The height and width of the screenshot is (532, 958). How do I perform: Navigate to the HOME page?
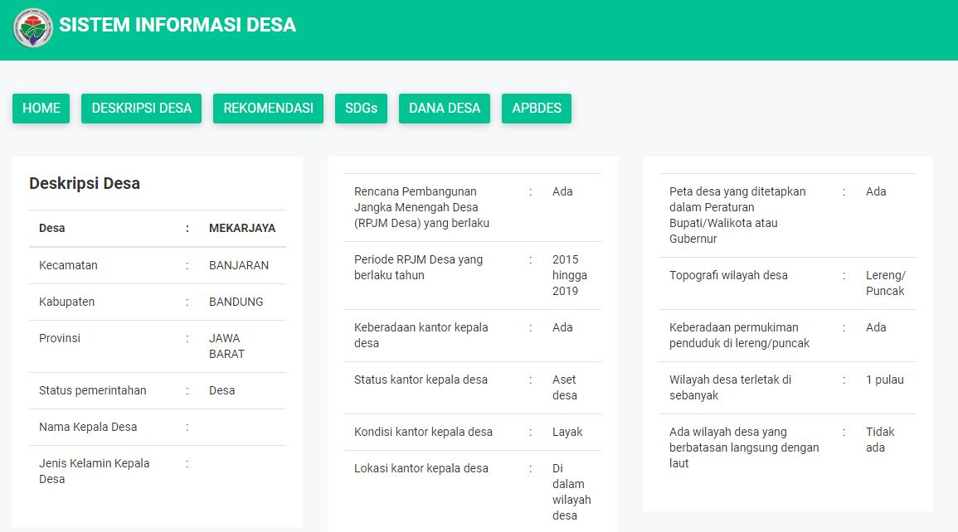pyautogui.click(x=41, y=108)
